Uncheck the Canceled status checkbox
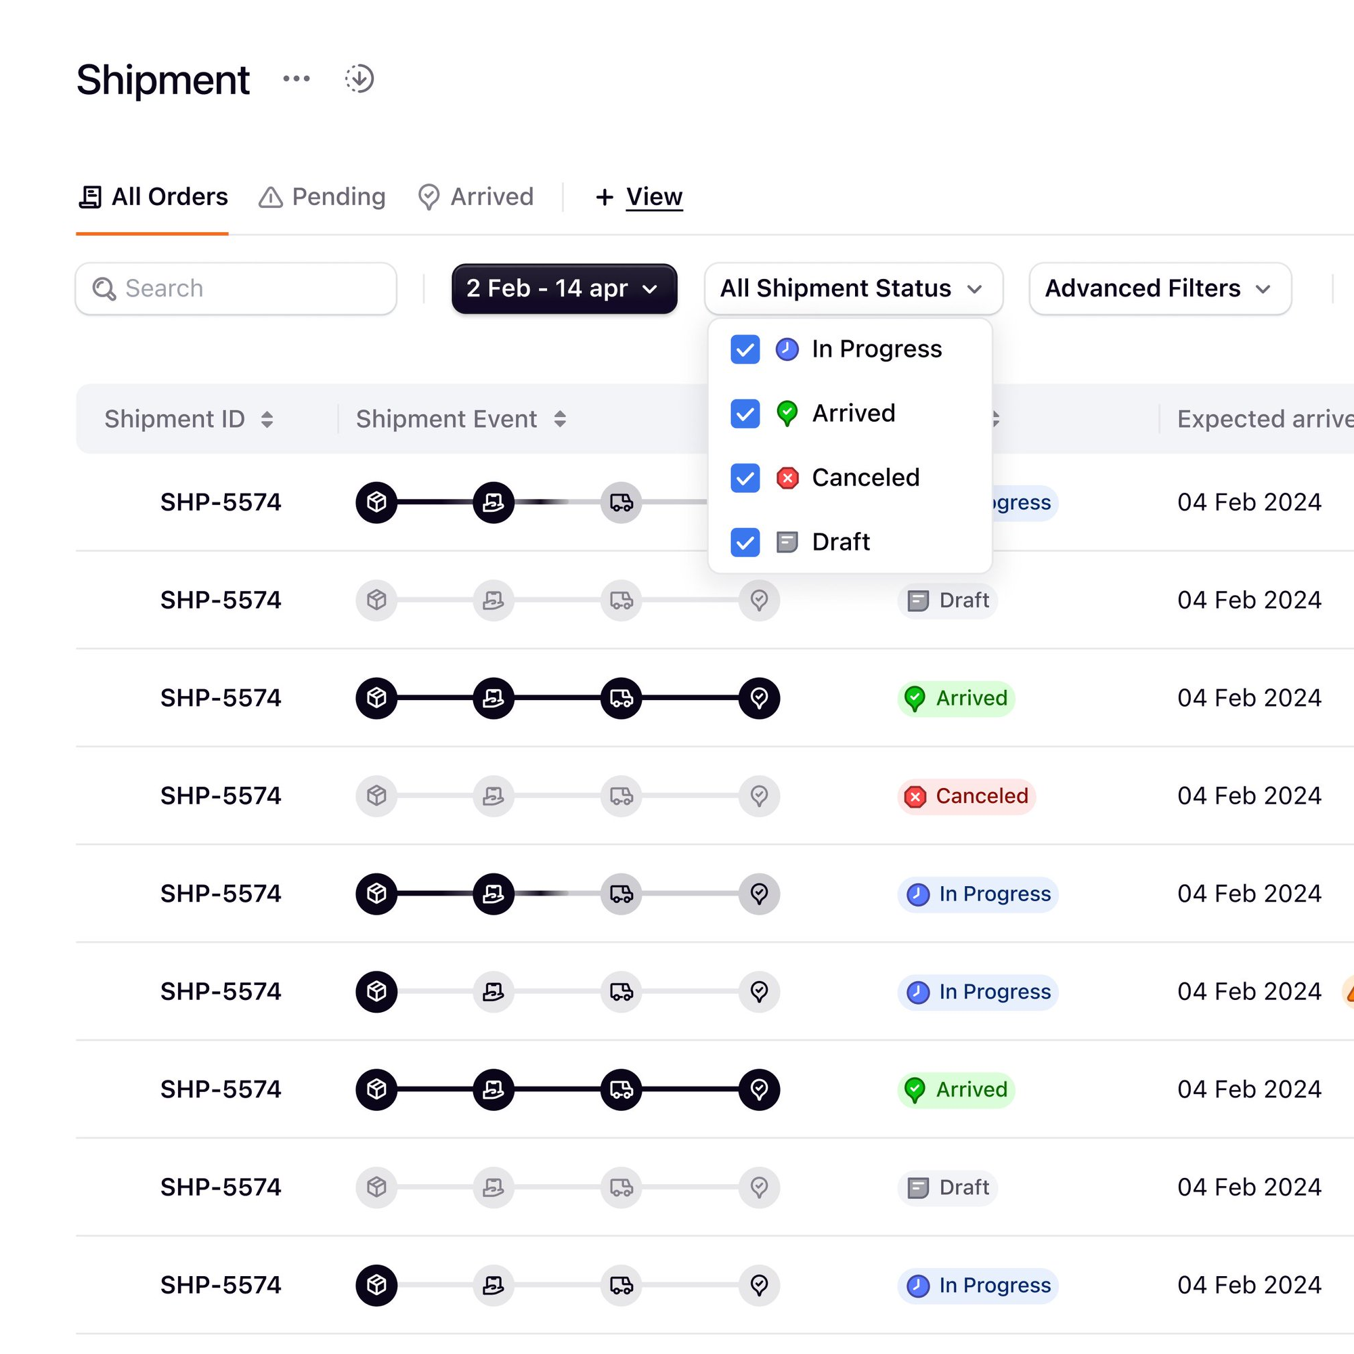Image resolution: width=1354 pixels, height=1354 pixels. tap(745, 478)
